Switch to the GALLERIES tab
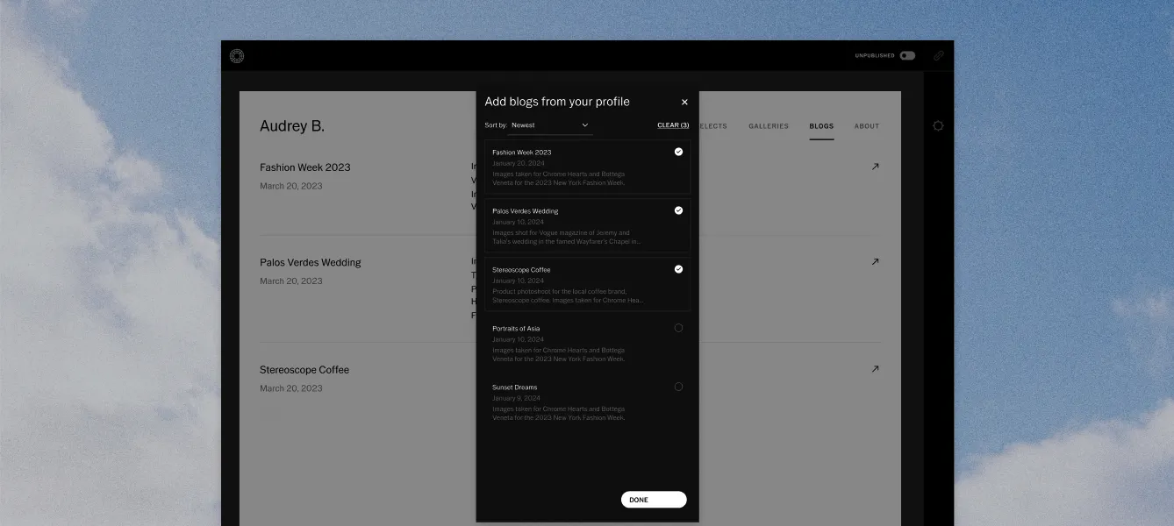This screenshot has width=1174, height=526. [769, 126]
